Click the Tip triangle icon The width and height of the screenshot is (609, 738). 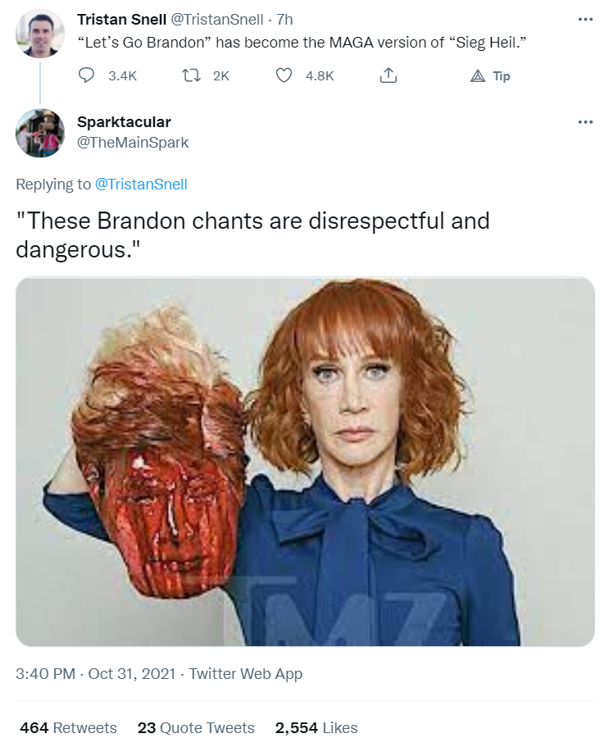tap(478, 75)
